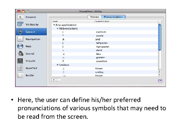The image size is (181, 135).
Task: Click the Verbosity speech-bubble icon
Action: (x=20, y=24)
